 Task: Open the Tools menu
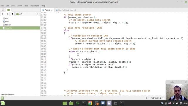click(x=26, y=6)
